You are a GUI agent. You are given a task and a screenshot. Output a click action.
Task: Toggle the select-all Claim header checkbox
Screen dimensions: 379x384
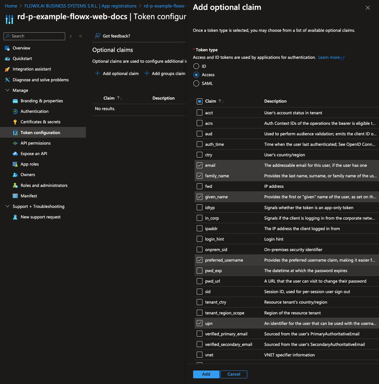coord(199,101)
